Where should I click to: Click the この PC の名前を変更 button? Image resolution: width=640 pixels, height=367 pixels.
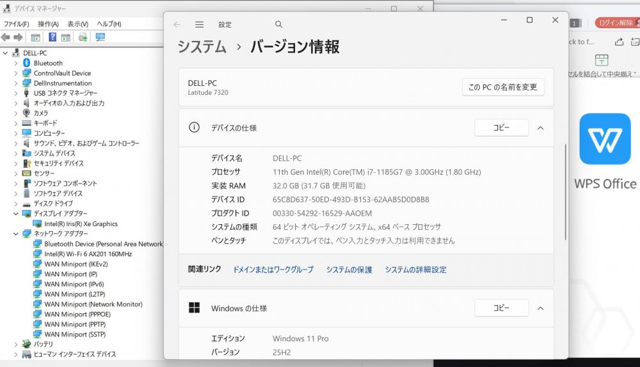502,87
